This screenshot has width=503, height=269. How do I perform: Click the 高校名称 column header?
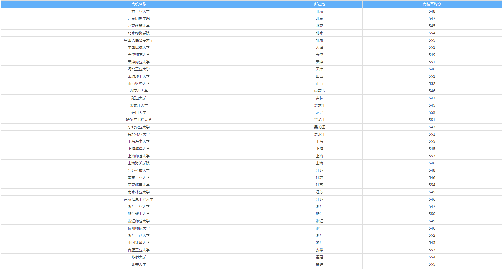click(x=139, y=4)
